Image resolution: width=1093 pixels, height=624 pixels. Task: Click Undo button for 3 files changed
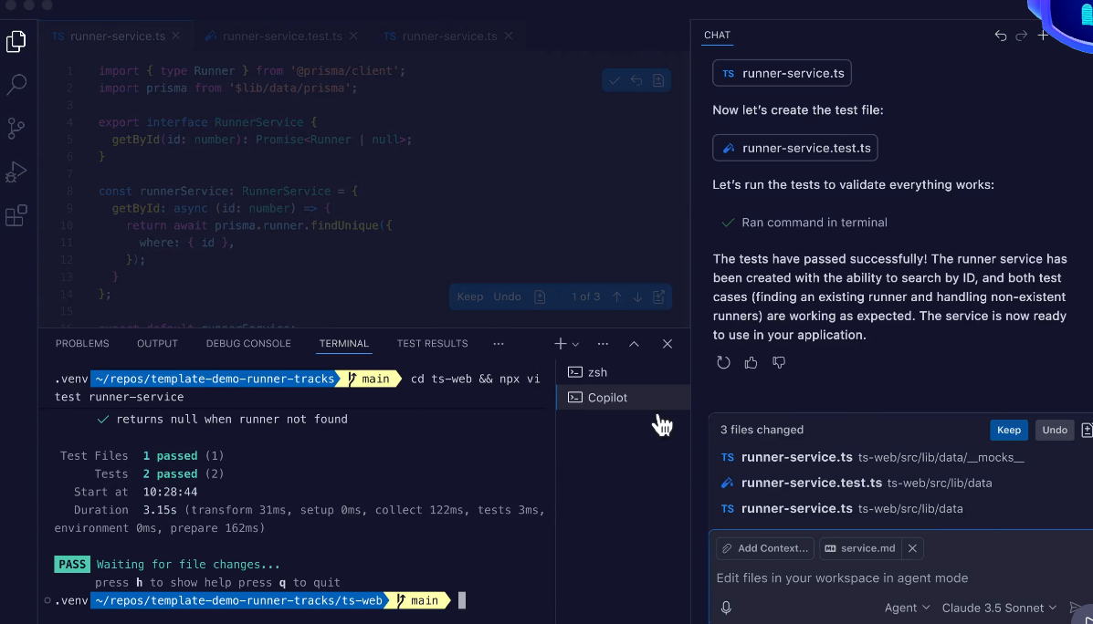[1055, 430]
